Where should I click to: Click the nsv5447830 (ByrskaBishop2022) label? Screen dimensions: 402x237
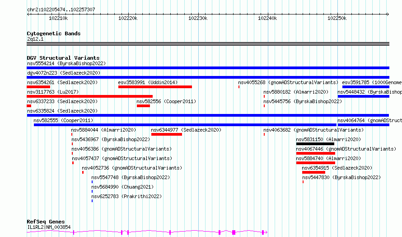click(x=341, y=177)
